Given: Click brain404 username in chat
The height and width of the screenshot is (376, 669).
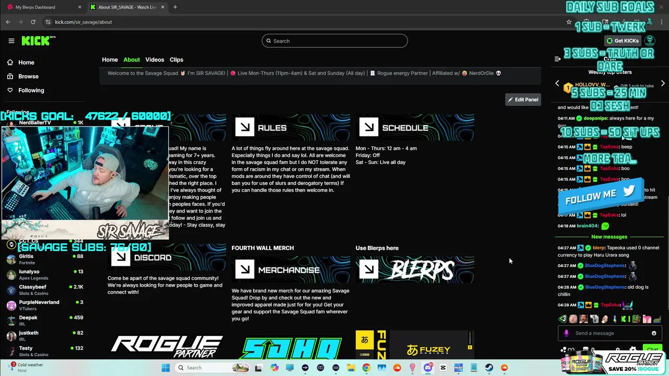Looking at the screenshot, I should (x=587, y=226).
